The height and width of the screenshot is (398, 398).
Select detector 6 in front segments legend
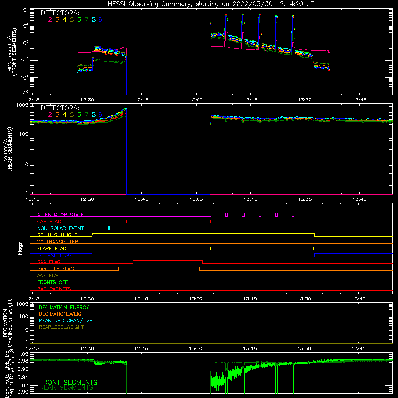(x=79, y=20)
